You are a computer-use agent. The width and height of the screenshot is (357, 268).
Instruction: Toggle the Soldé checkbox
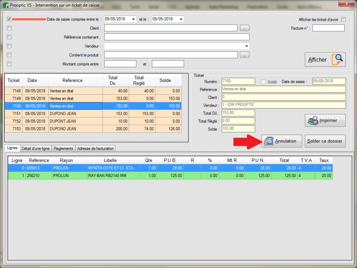point(263,82)
